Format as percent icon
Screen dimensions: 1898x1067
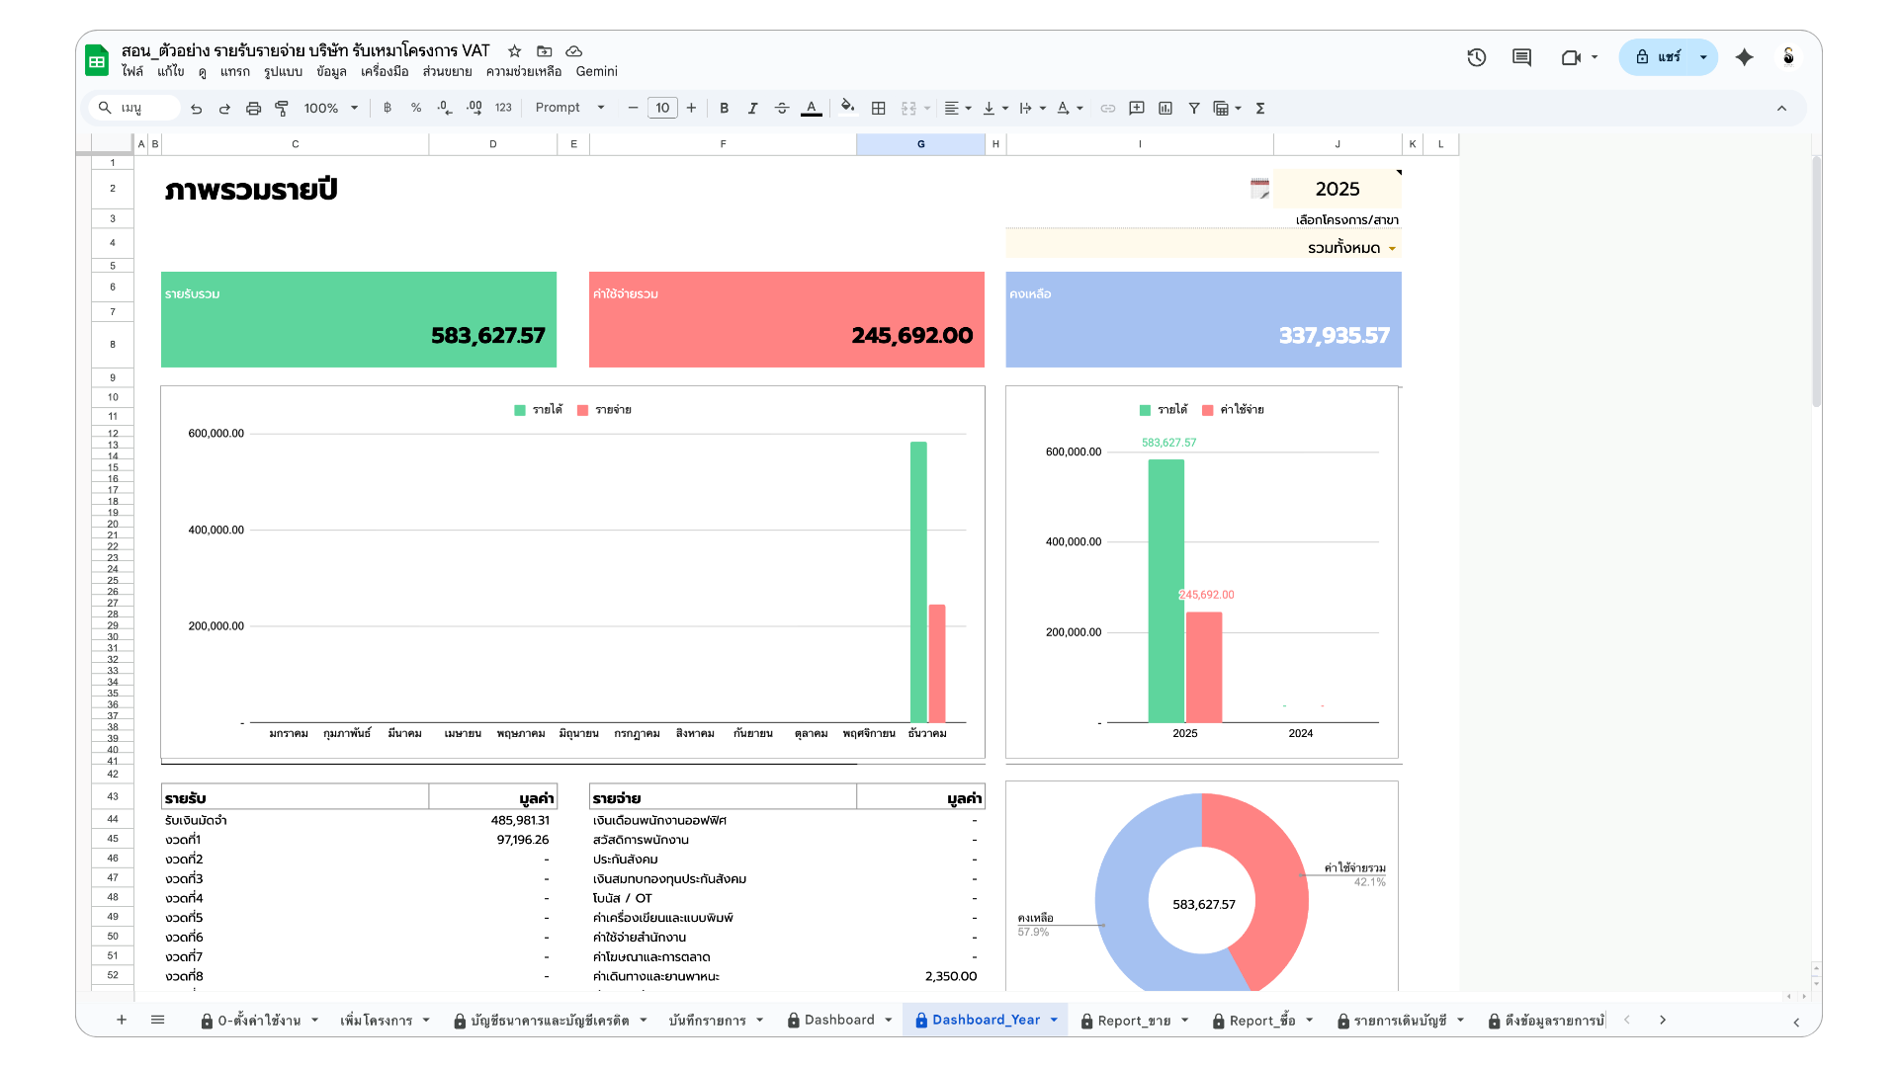coord(416,109)
